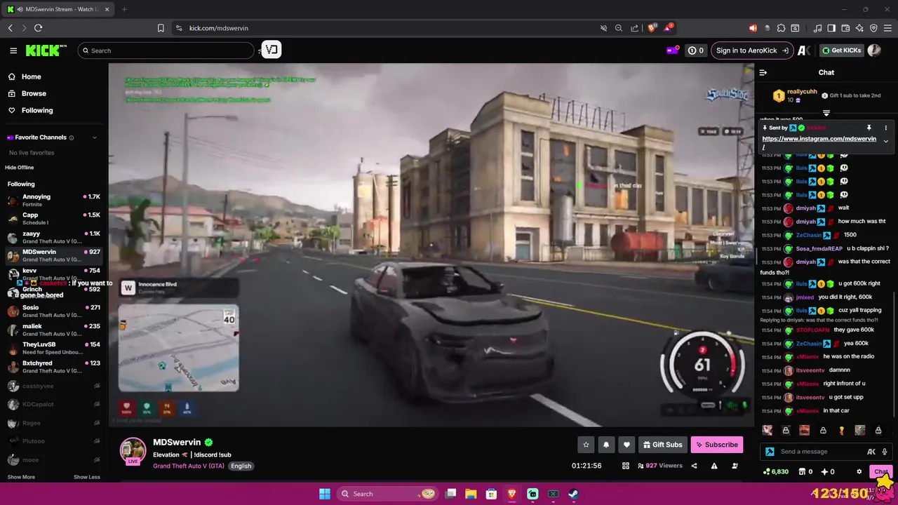898x505 pixels.
Task: Click Show More under the Following list
Action: pos(21,477)
